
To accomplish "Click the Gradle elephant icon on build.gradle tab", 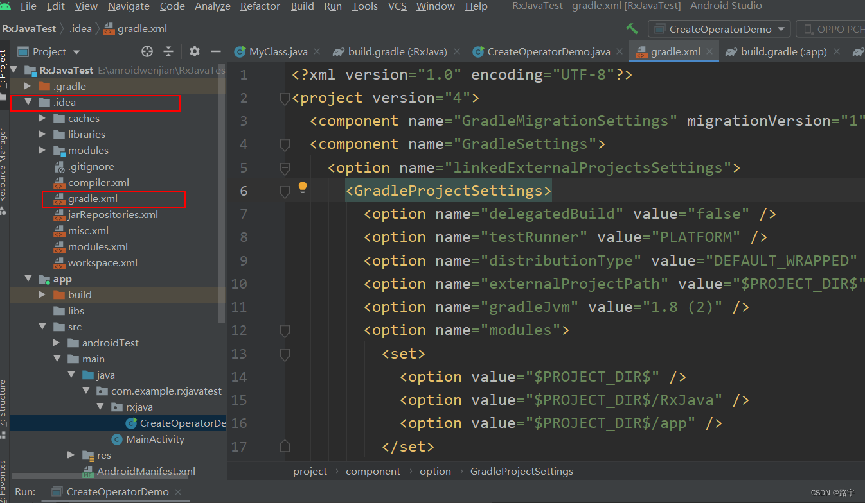I will [x=337, y=51].
